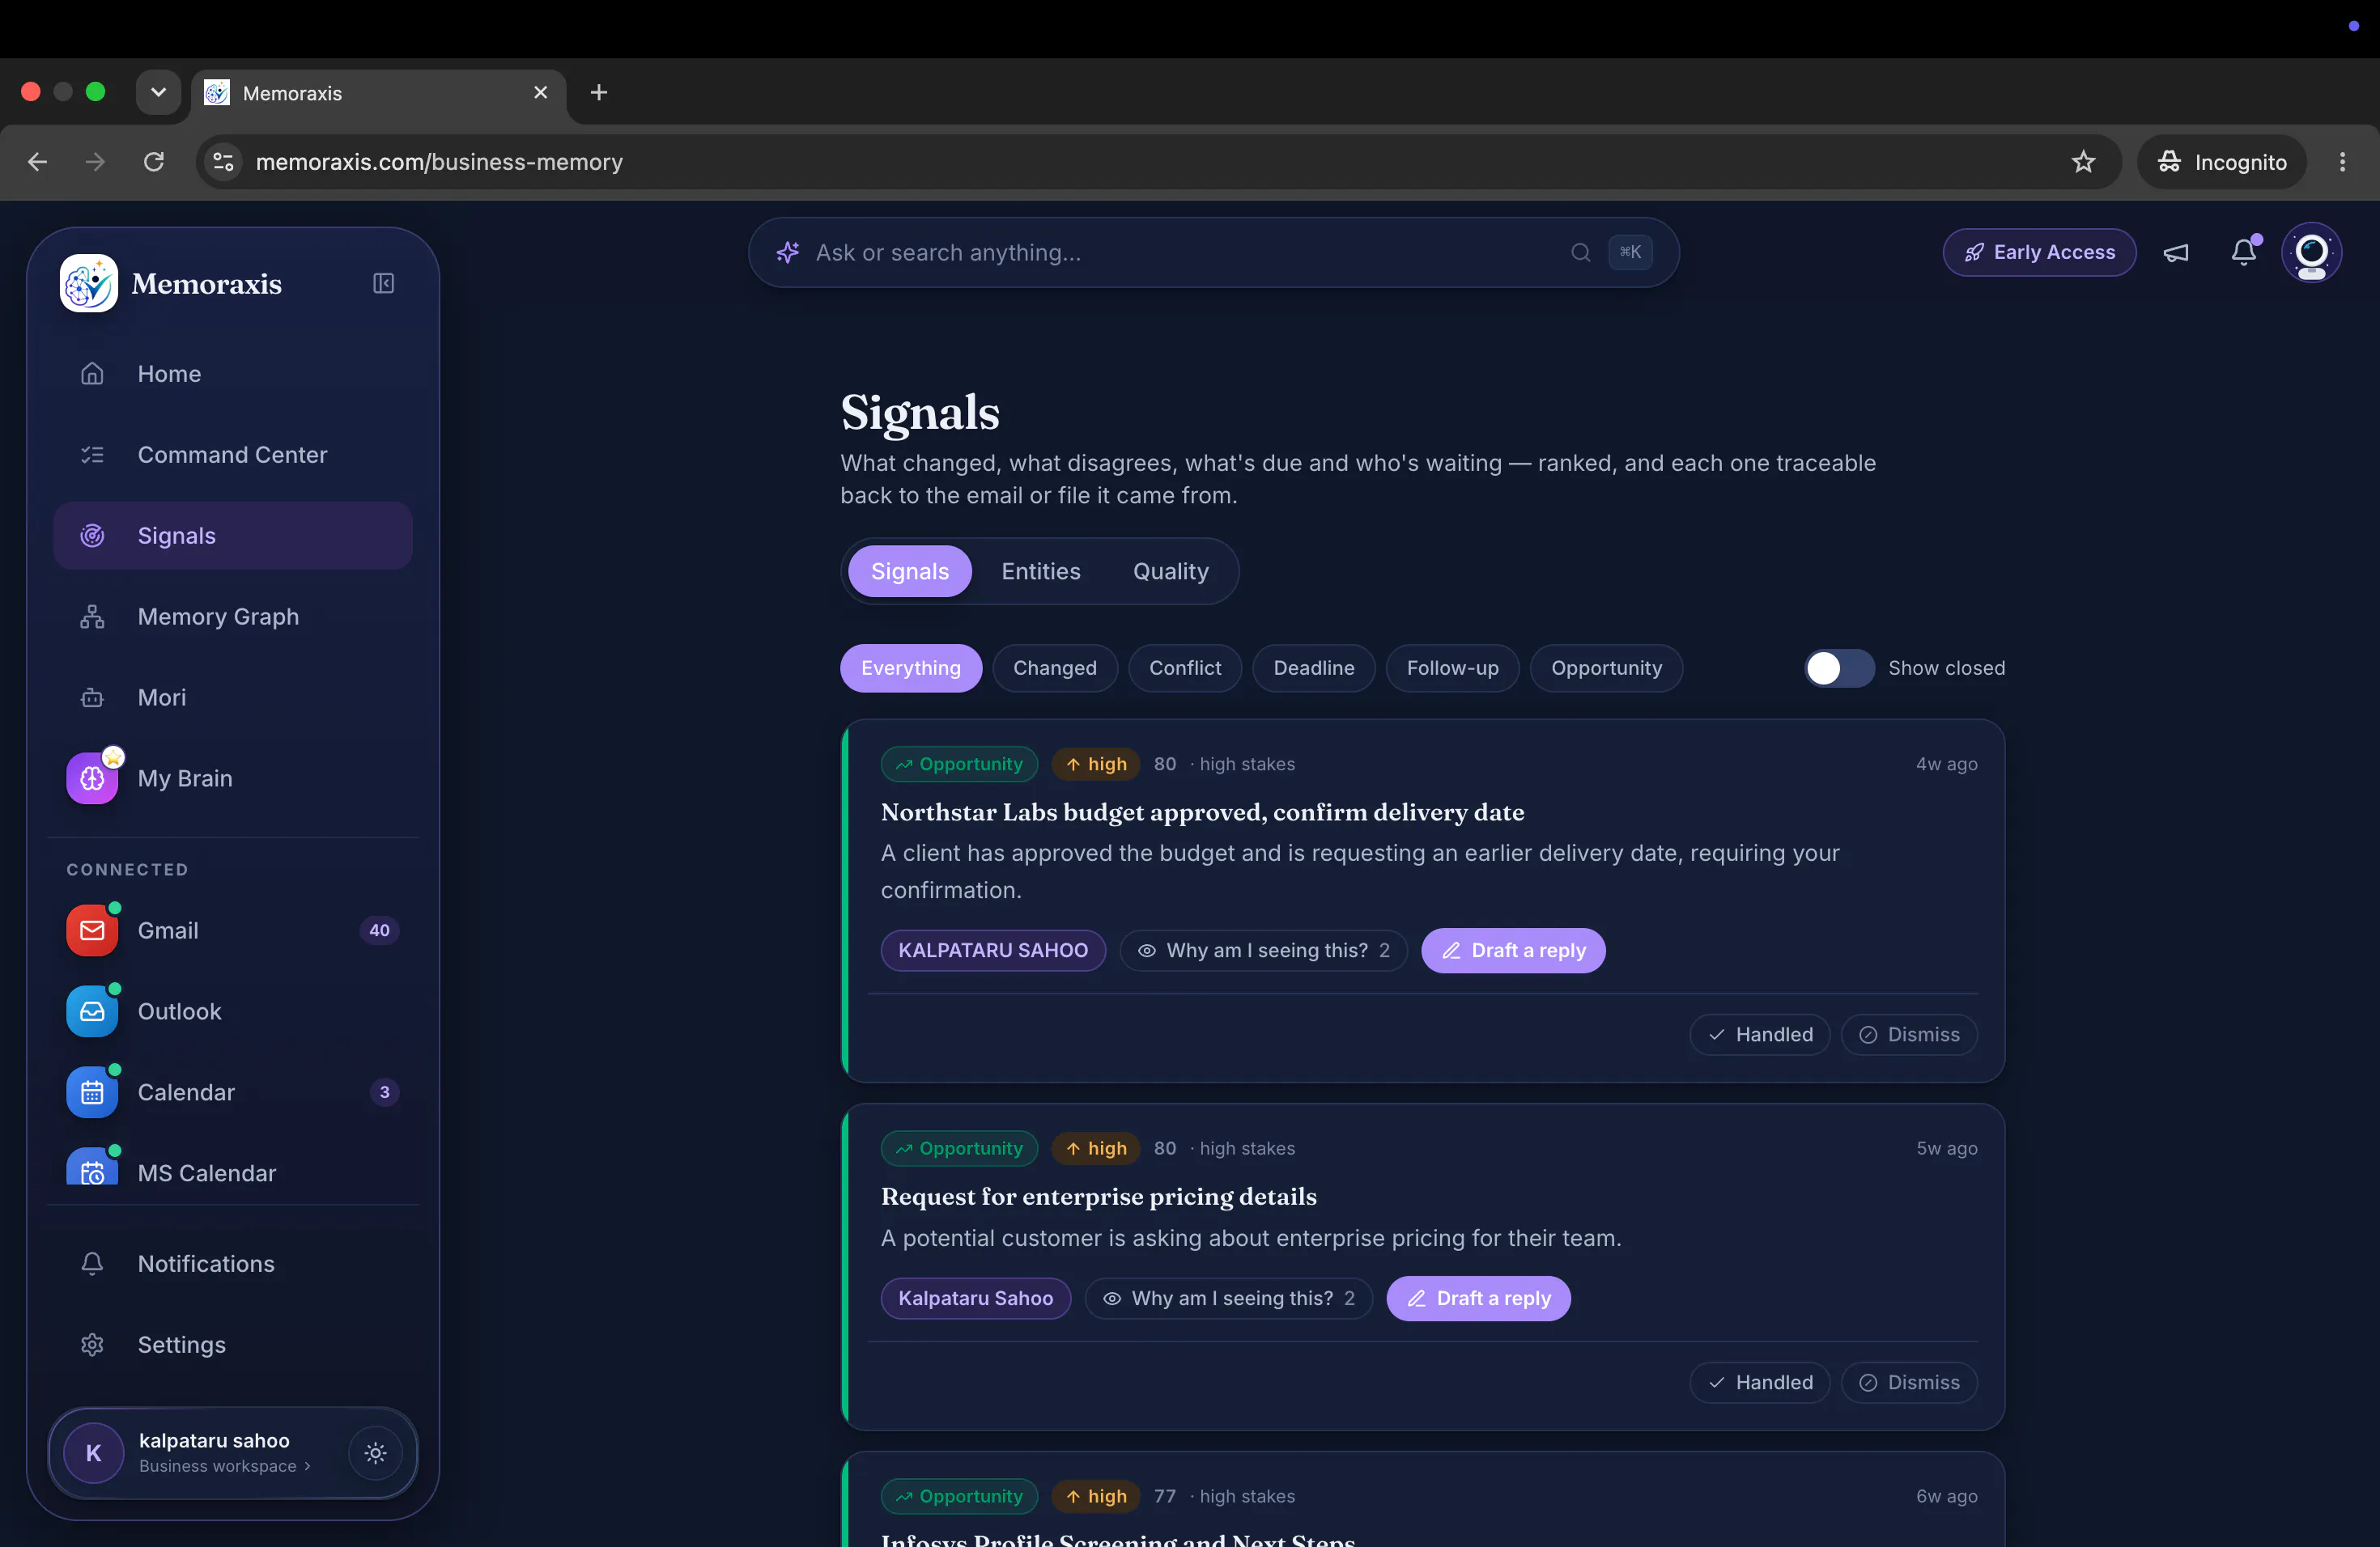Switch theme with the sun icon
Screen dimensions: 2380x1547
tap(375, 1453)
